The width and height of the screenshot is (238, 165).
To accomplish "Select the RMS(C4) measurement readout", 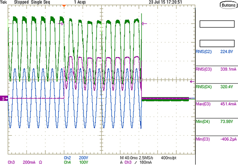I will 217,87.
